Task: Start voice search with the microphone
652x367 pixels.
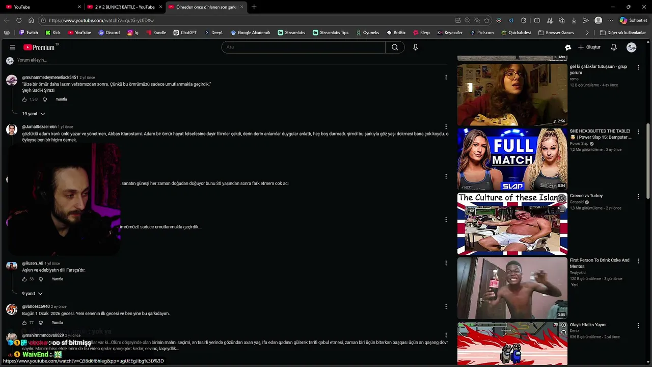Action: [416, 47]
